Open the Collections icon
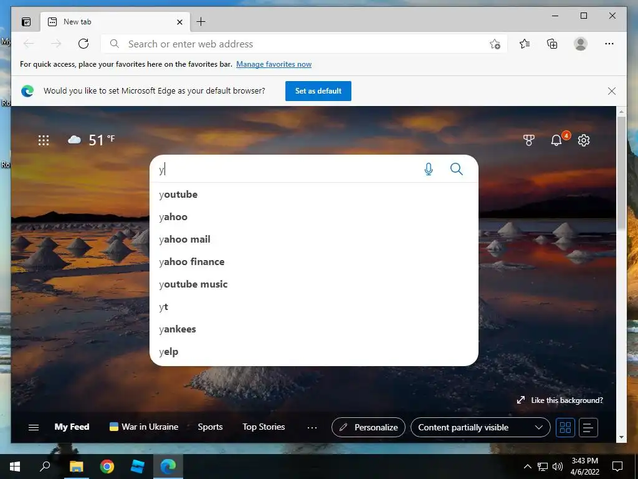The width and height of the screenshot is (638, 479). [552, 44]
